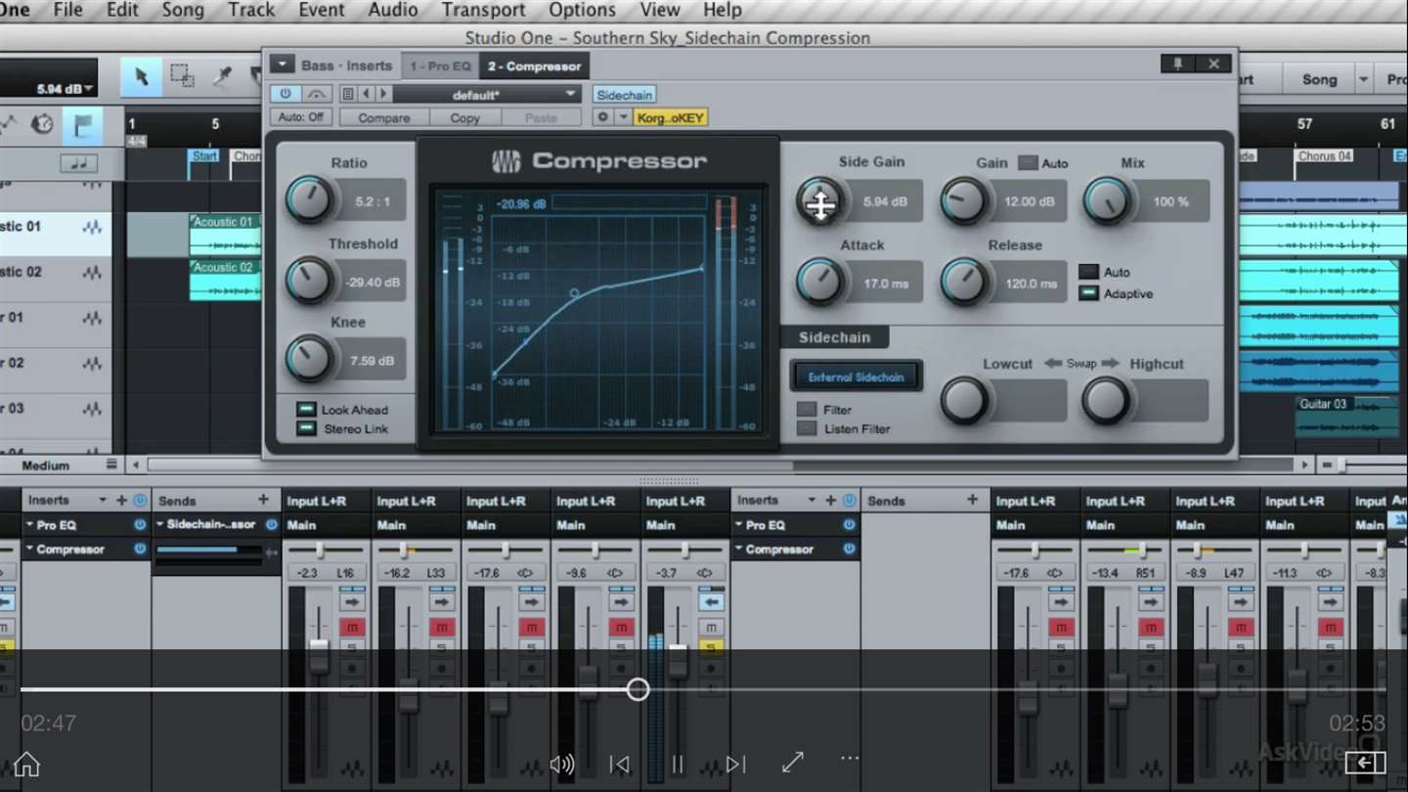Switch to the 1 - Pro EQ tab
Viewport: 1408px width, 792px height.
(440, 66)
